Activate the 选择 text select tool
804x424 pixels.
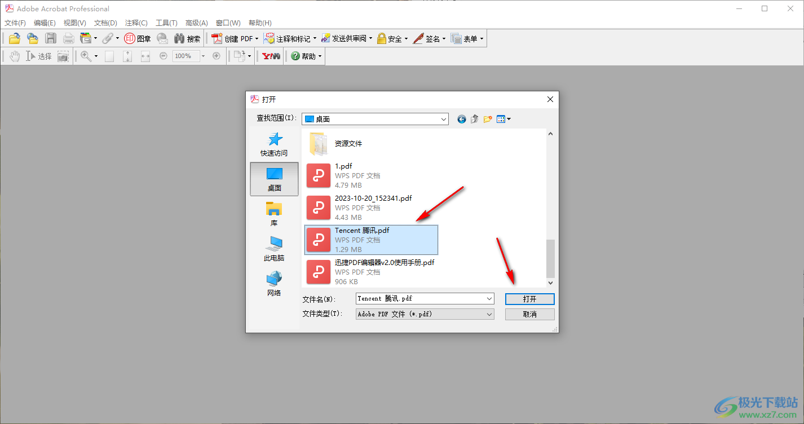coord(39,56)
